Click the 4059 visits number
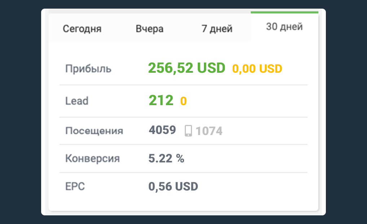 (162, 130)
